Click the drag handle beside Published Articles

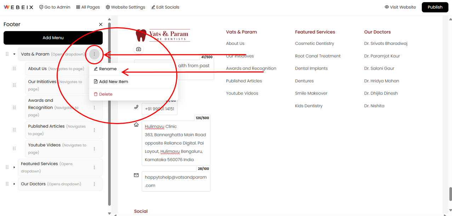[14, 130]
